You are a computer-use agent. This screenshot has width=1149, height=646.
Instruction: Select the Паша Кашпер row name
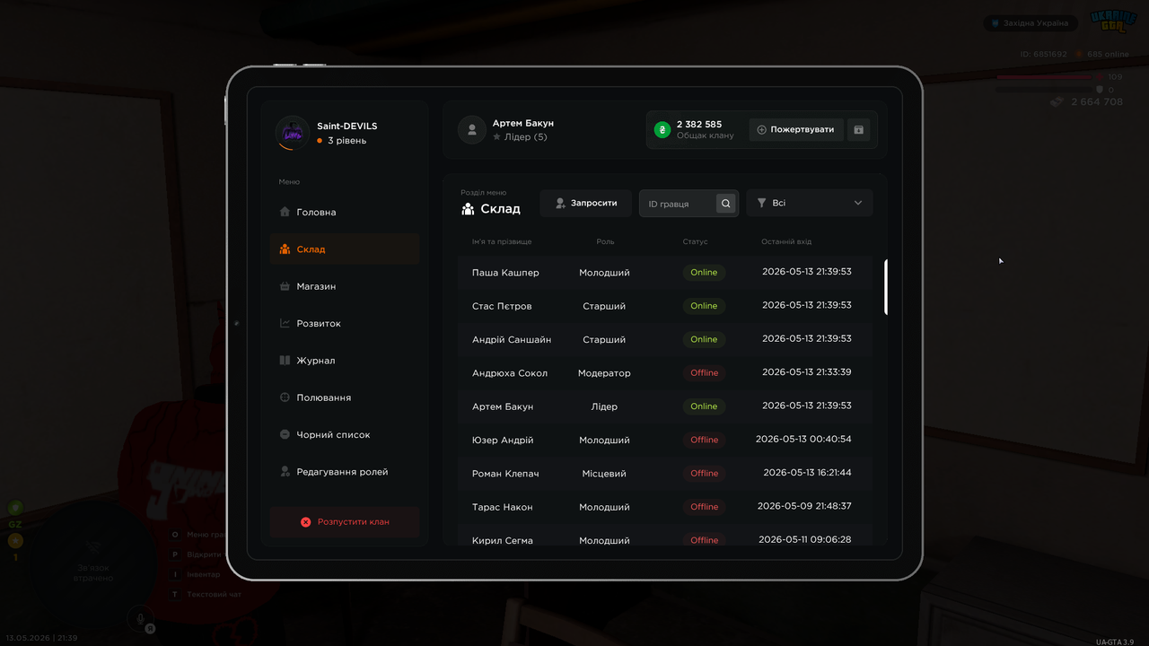tap(505, 273)
